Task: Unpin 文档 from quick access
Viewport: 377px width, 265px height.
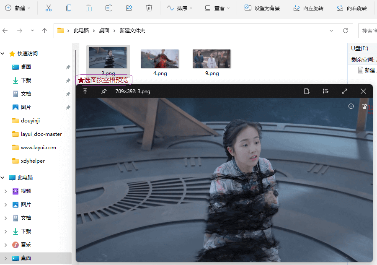Action: 68,94
